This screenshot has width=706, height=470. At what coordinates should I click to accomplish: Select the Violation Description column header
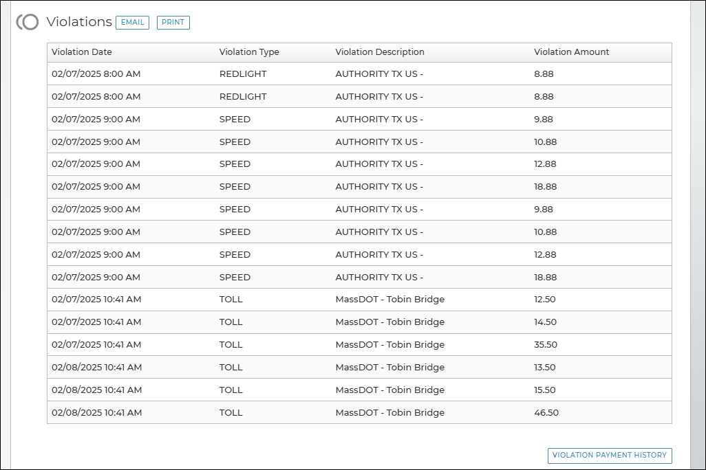[x=380, y=52]
